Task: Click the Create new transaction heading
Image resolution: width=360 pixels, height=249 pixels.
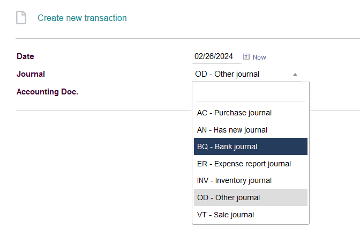Action: [82, 18]
